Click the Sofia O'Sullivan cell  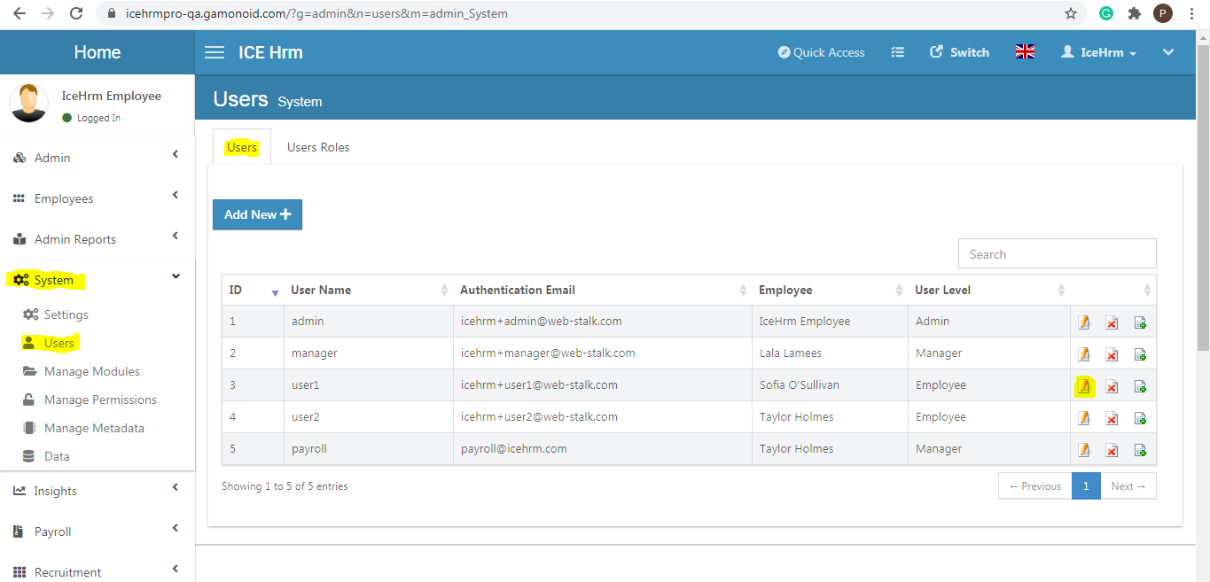tap(831, 385)
